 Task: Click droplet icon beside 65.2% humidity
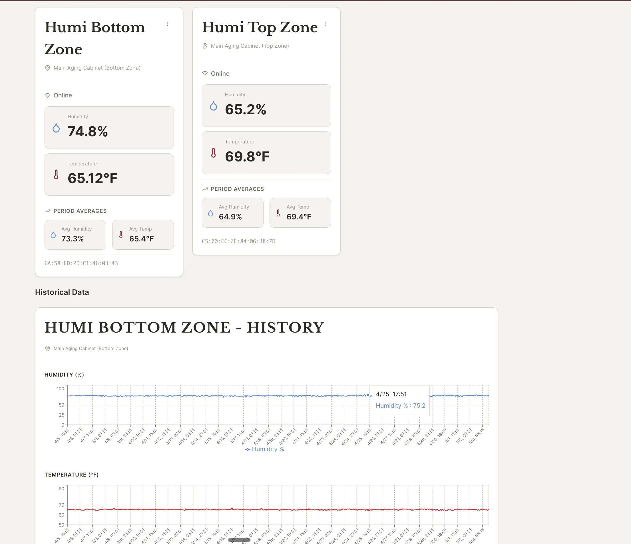tap(214, 106)
